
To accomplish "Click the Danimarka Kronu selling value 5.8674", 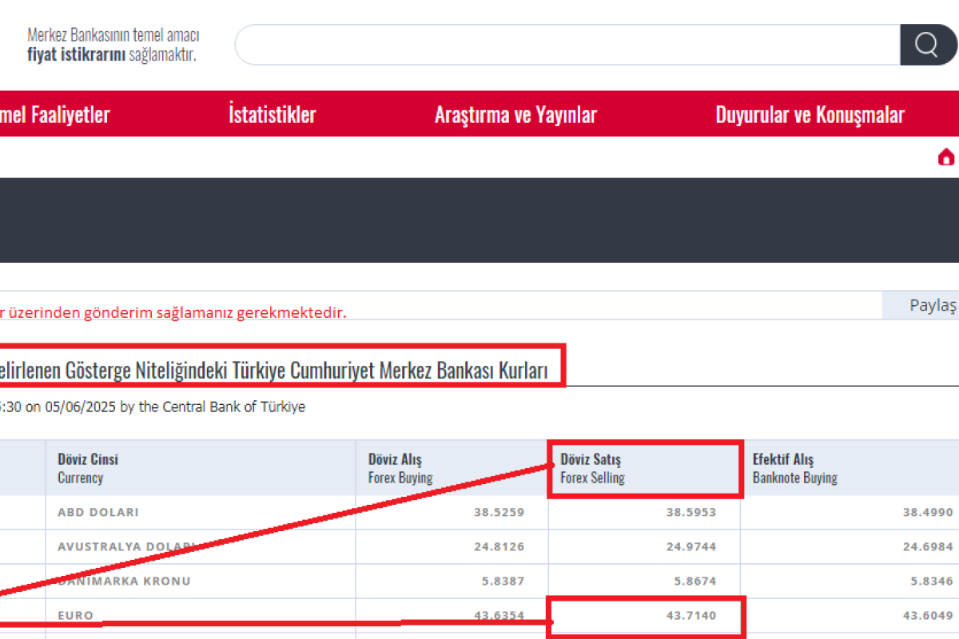I will coord(694,581).
